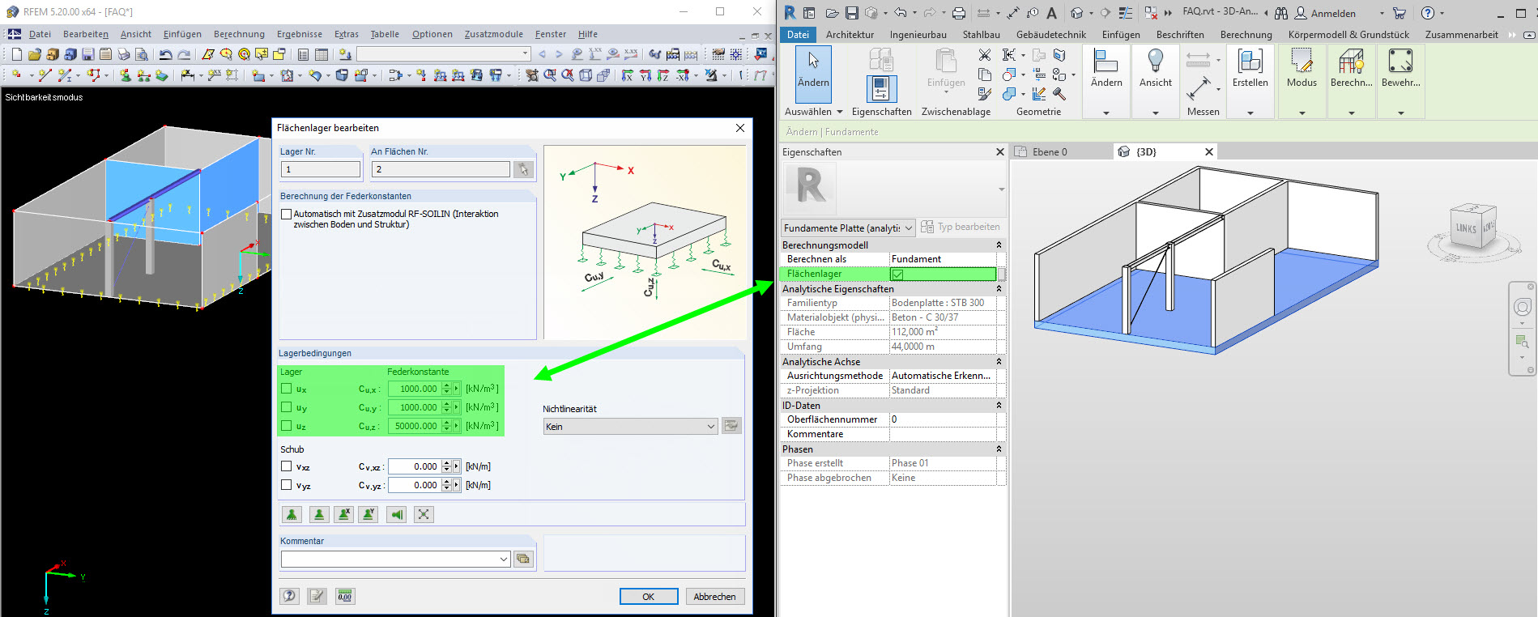
Task: Click the Revit cut geometry scissors icon
Action: tap(984, 55)
